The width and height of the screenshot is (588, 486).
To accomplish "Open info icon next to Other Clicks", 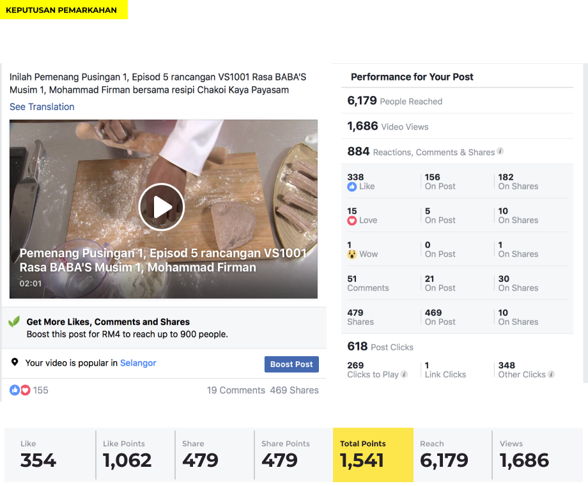I will click(x=551, y=374).
